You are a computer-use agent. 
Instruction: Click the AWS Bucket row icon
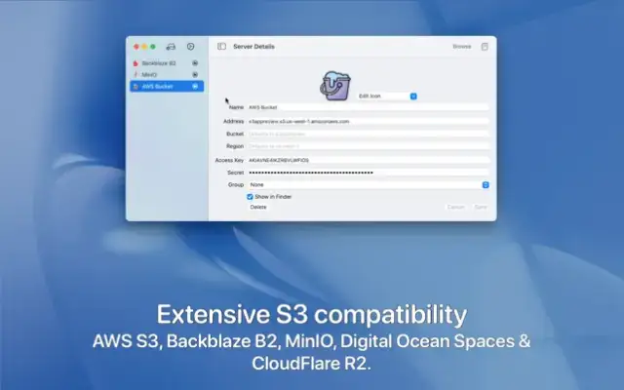tap(136, 87)
